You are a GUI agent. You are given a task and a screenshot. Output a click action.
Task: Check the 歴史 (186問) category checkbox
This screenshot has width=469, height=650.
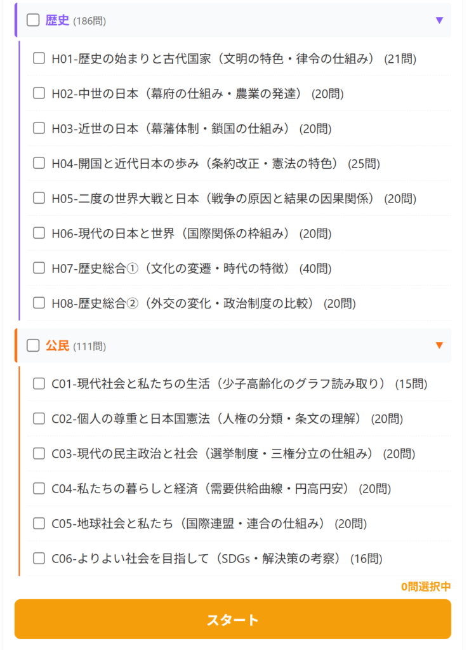click(33, 20)
